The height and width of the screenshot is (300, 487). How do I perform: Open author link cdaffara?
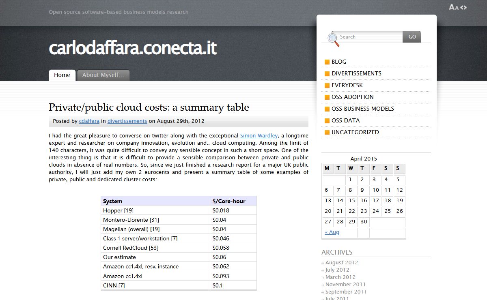(89, 121)
